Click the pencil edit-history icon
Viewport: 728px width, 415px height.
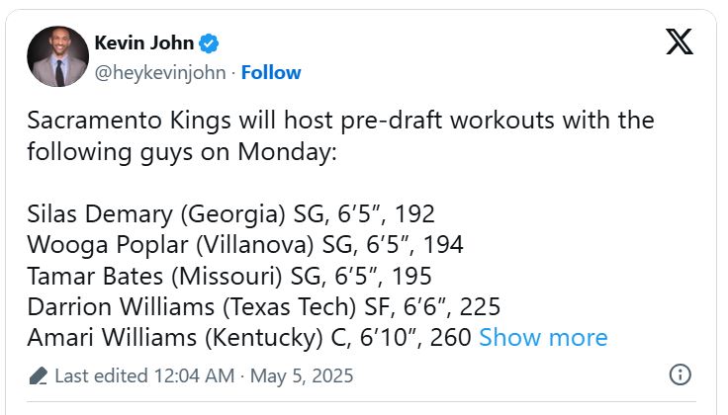39,375
